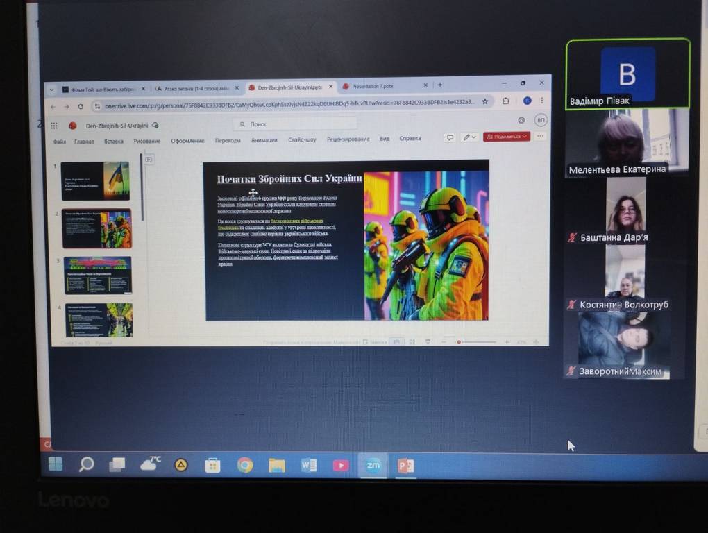Viewport: 708px width, 533px height.
Task: Reload the OneDrive page
Action: click(x=81, y=106)
